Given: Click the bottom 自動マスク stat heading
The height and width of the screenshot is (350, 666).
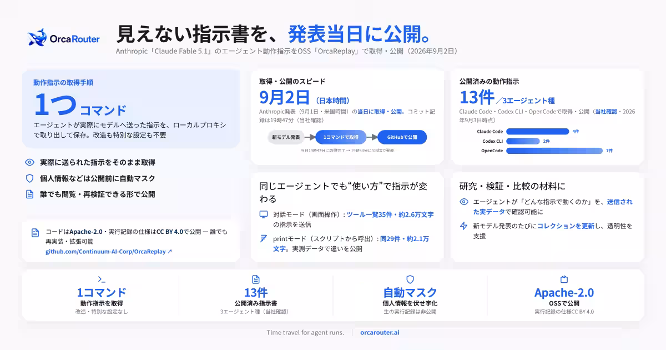Looking at the screenshot, I should pos(410,293).
